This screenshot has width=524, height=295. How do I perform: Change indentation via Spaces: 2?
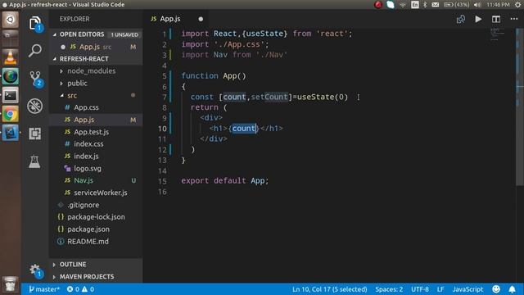[x=389, y=289]
